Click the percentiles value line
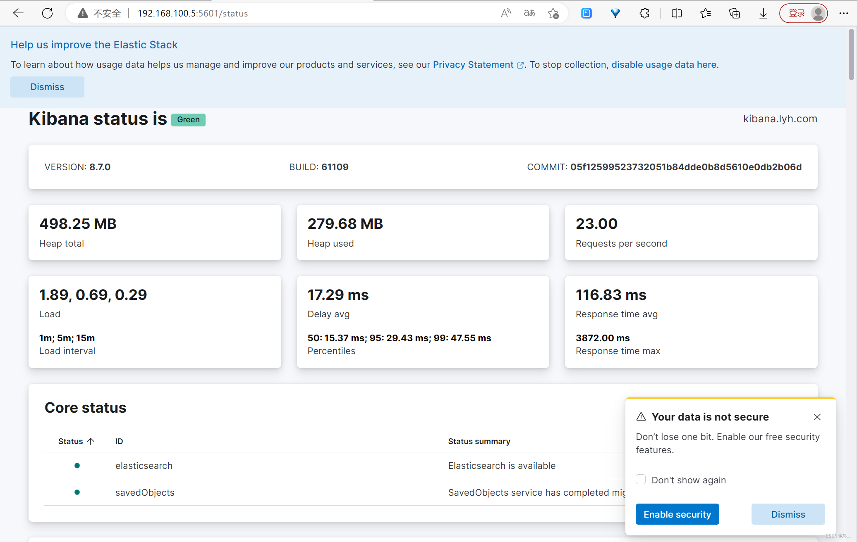This screenshot has width=857, height=542. pos(399,338)
